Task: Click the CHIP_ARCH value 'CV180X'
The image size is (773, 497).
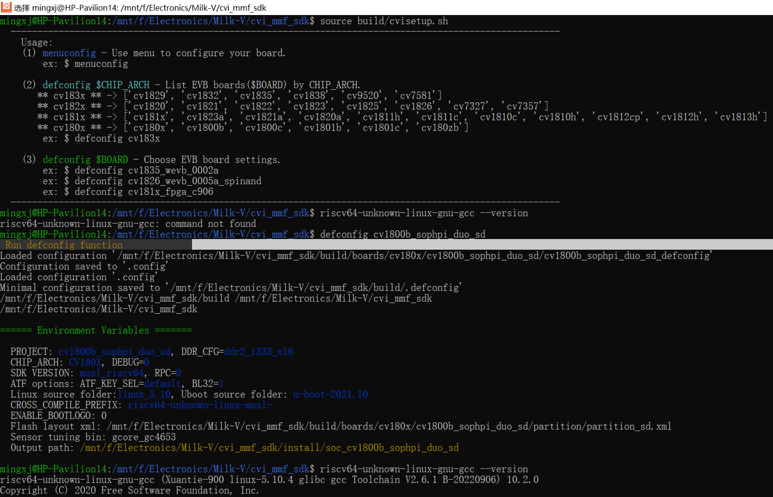Action: (85, 363)
